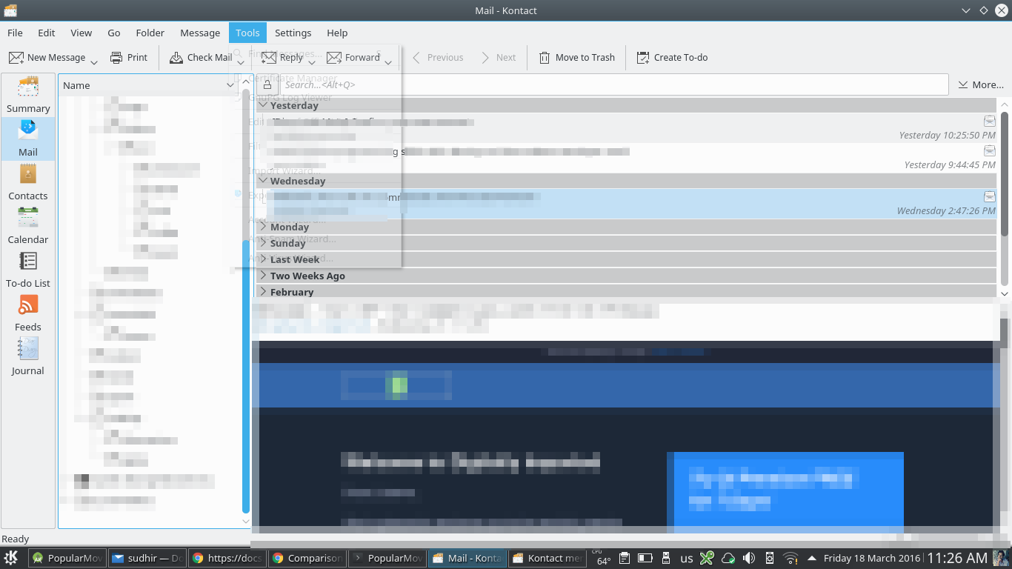
Task: Show hidden tray icons arrow
Action: click(x=812, y=558)
